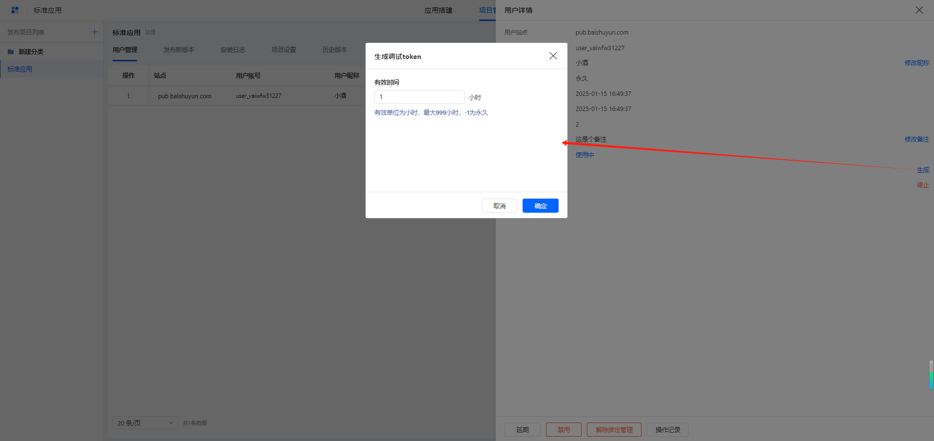This screenshot has width=934, height=441.
Task: Click the 修改备注 link
Action: 916,139
